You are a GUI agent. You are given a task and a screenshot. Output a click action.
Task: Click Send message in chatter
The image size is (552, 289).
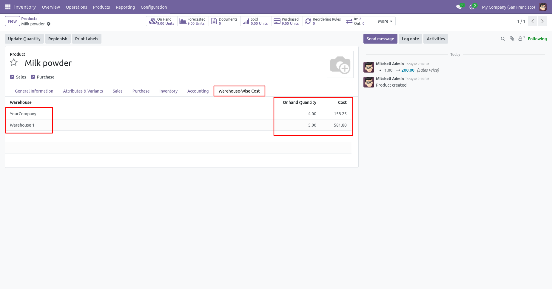[x=380, y=39]
